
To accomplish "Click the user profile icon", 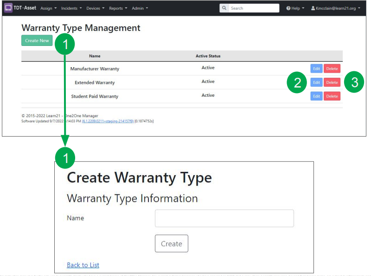I will click(313, 8).
